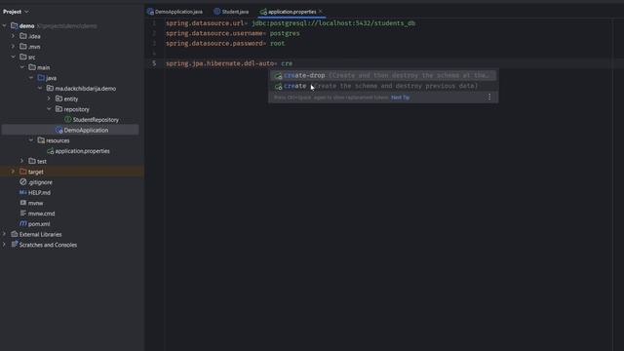
Task: Click the ma.dackchibdarija.demo package icon
Action: point(50,89)
